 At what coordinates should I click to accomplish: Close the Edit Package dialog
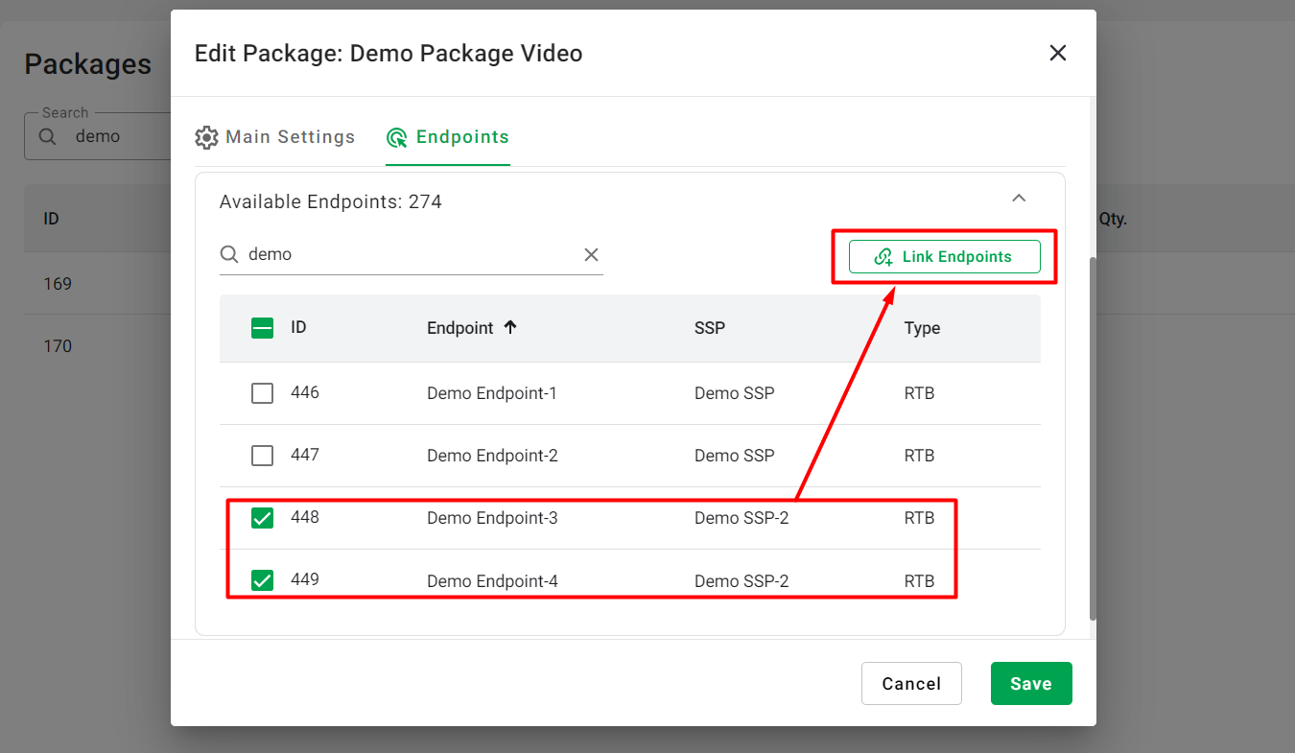[x=1057, y=54]
